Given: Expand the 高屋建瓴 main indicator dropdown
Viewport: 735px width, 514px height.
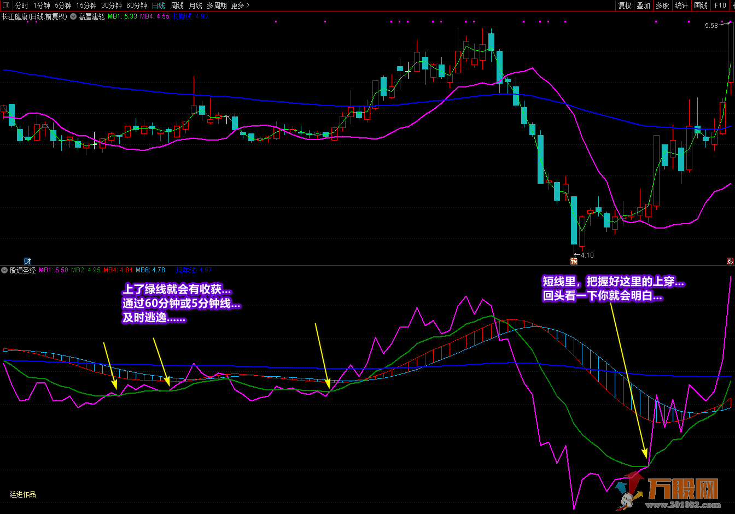Looking at the screenshot, I should tap(73, 16).
